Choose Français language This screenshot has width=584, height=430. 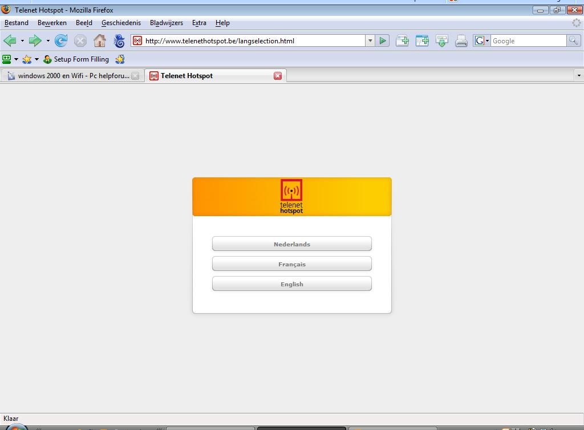(292, 264)
